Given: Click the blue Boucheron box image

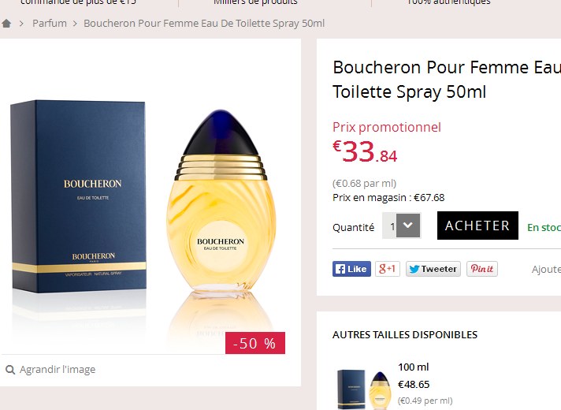Looking at the screenshot, I should [x=78, y=196].
